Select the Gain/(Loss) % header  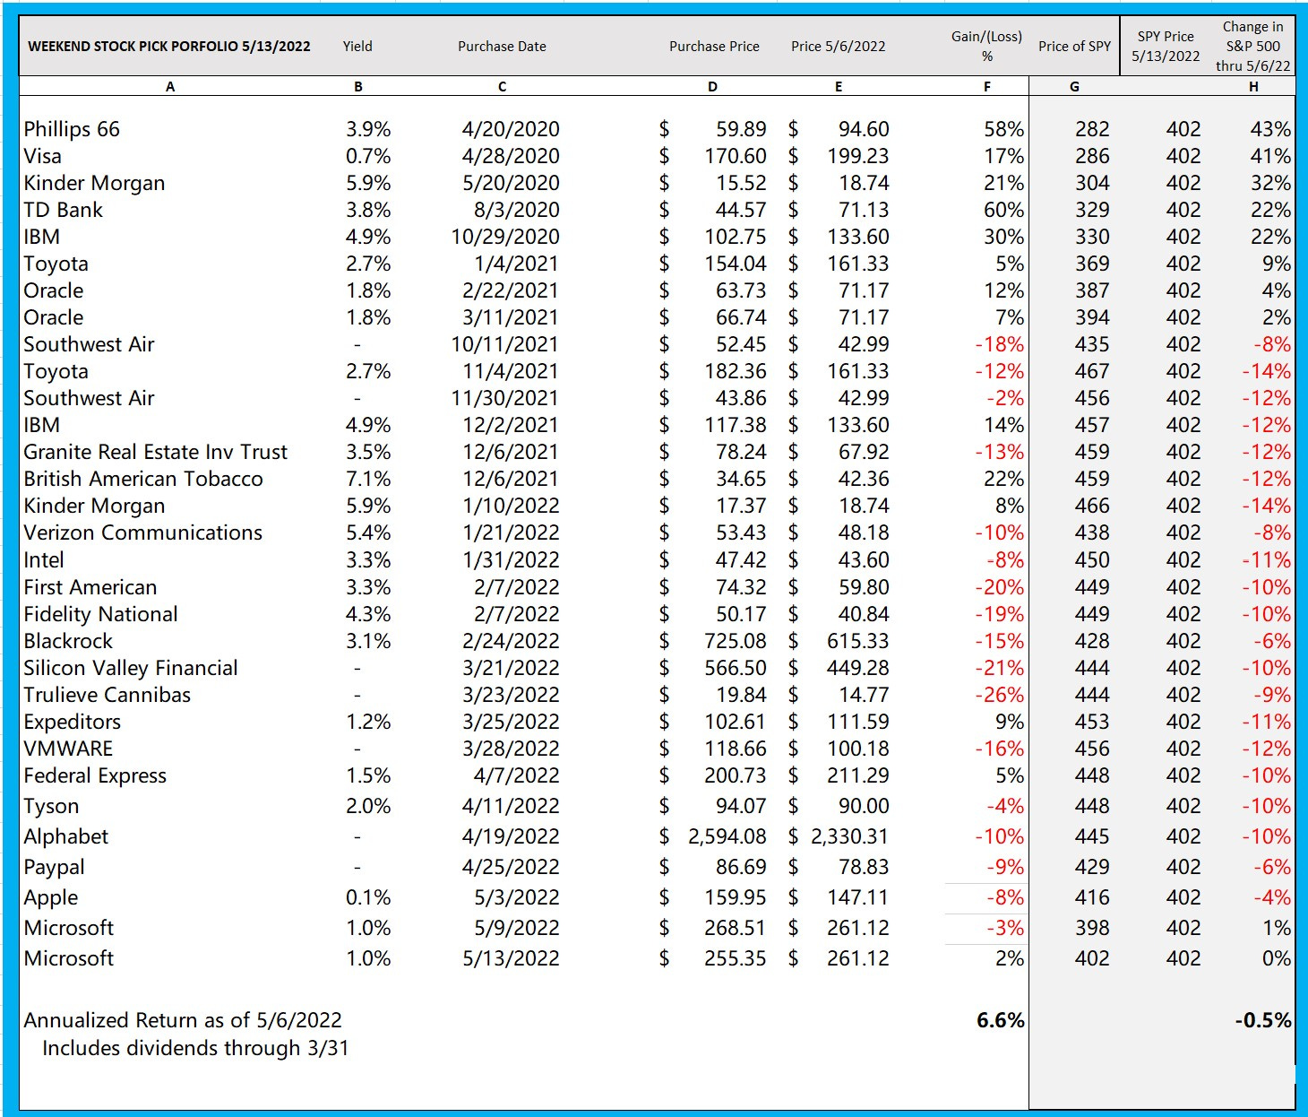986,46
